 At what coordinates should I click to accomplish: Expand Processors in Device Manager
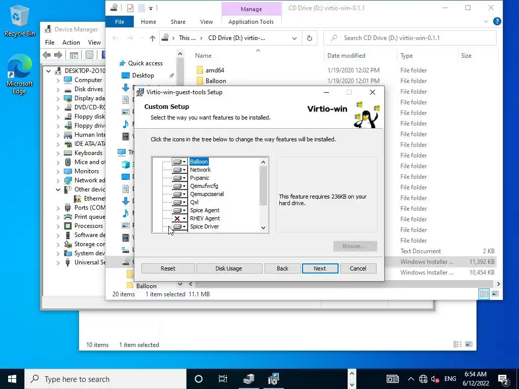[58, 226]
